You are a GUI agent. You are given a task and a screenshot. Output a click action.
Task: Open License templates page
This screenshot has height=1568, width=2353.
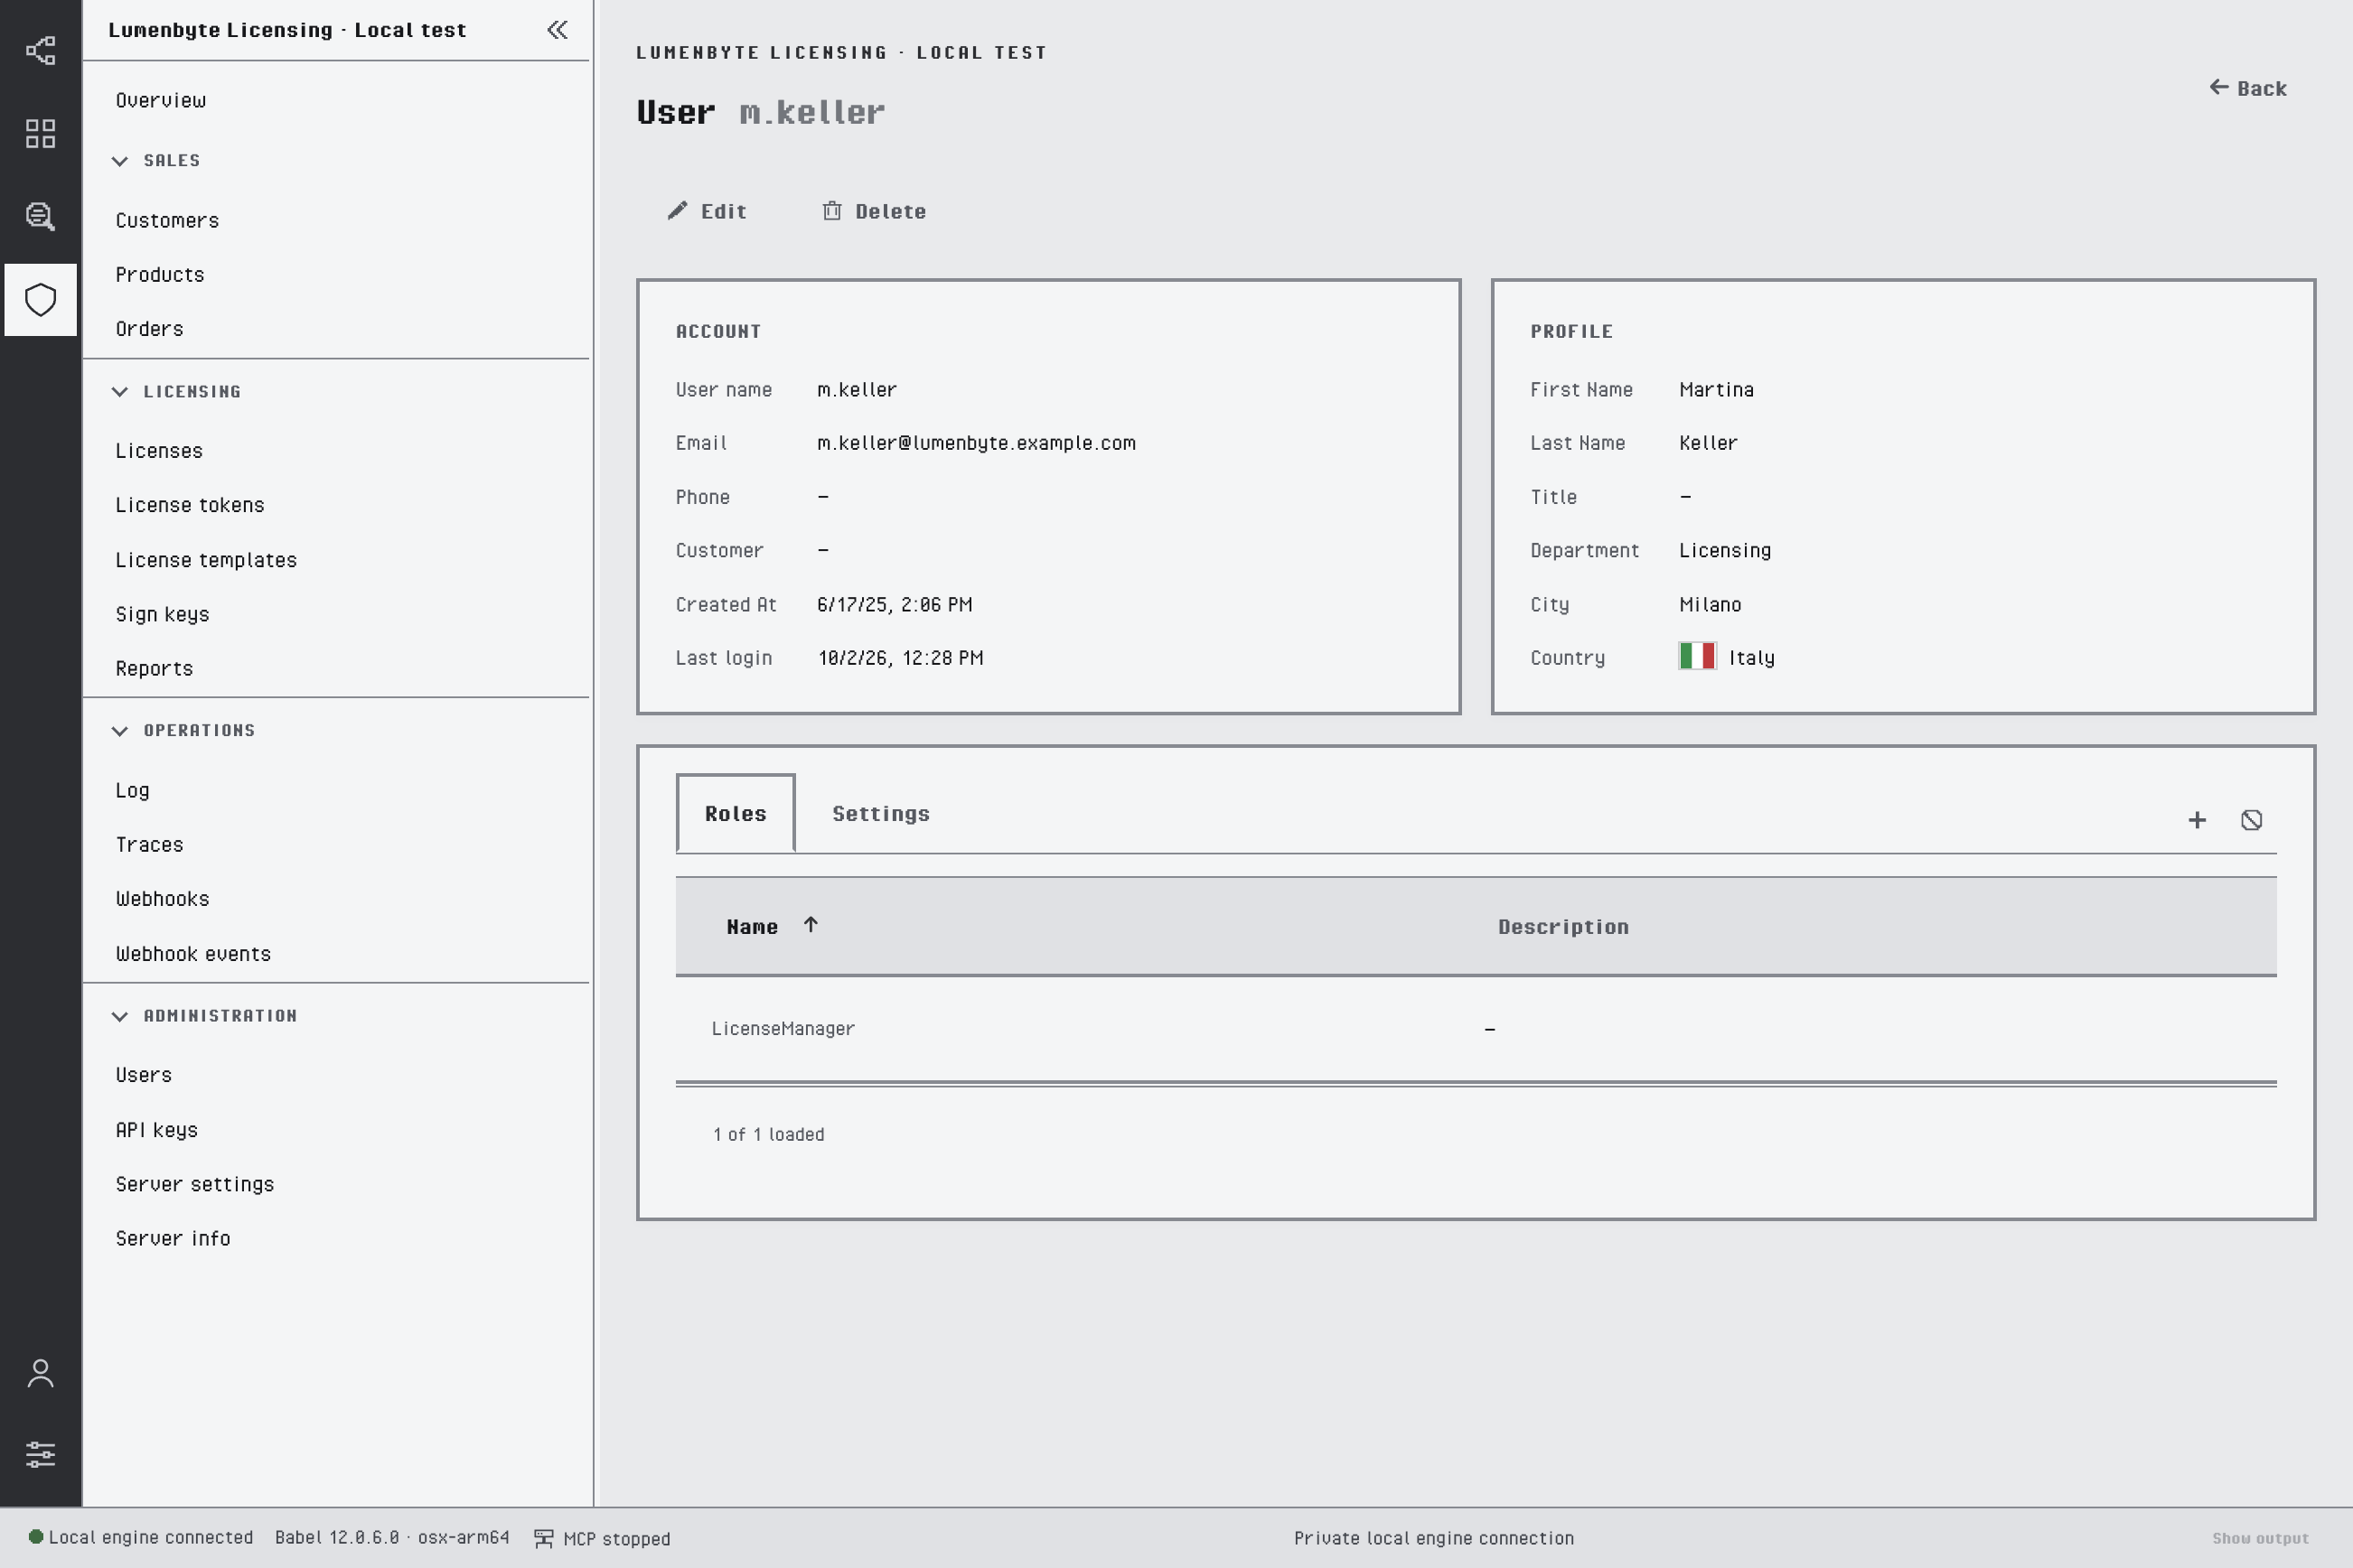pyautogui.click(x=206, y=560)
